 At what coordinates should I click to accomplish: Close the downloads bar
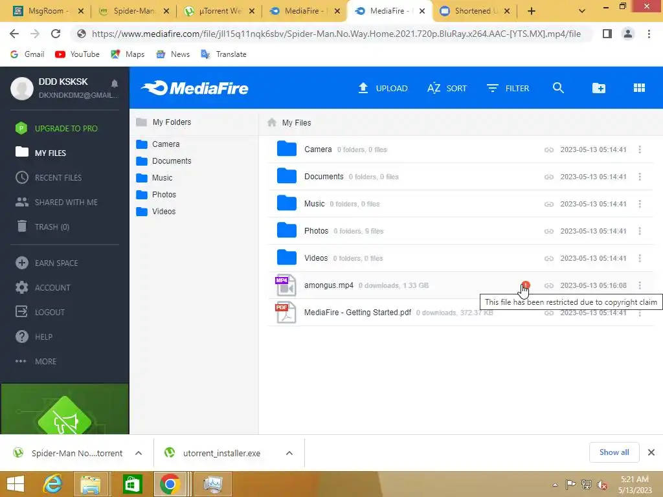coord(651,452)
